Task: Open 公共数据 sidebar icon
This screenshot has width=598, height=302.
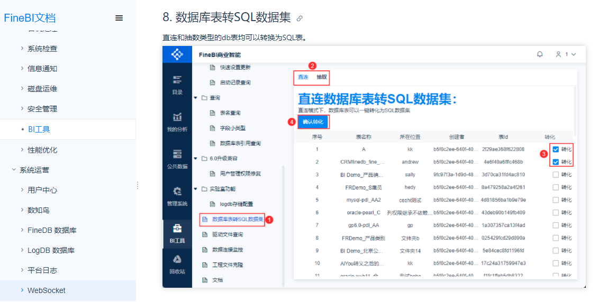Action: (177, 159)
